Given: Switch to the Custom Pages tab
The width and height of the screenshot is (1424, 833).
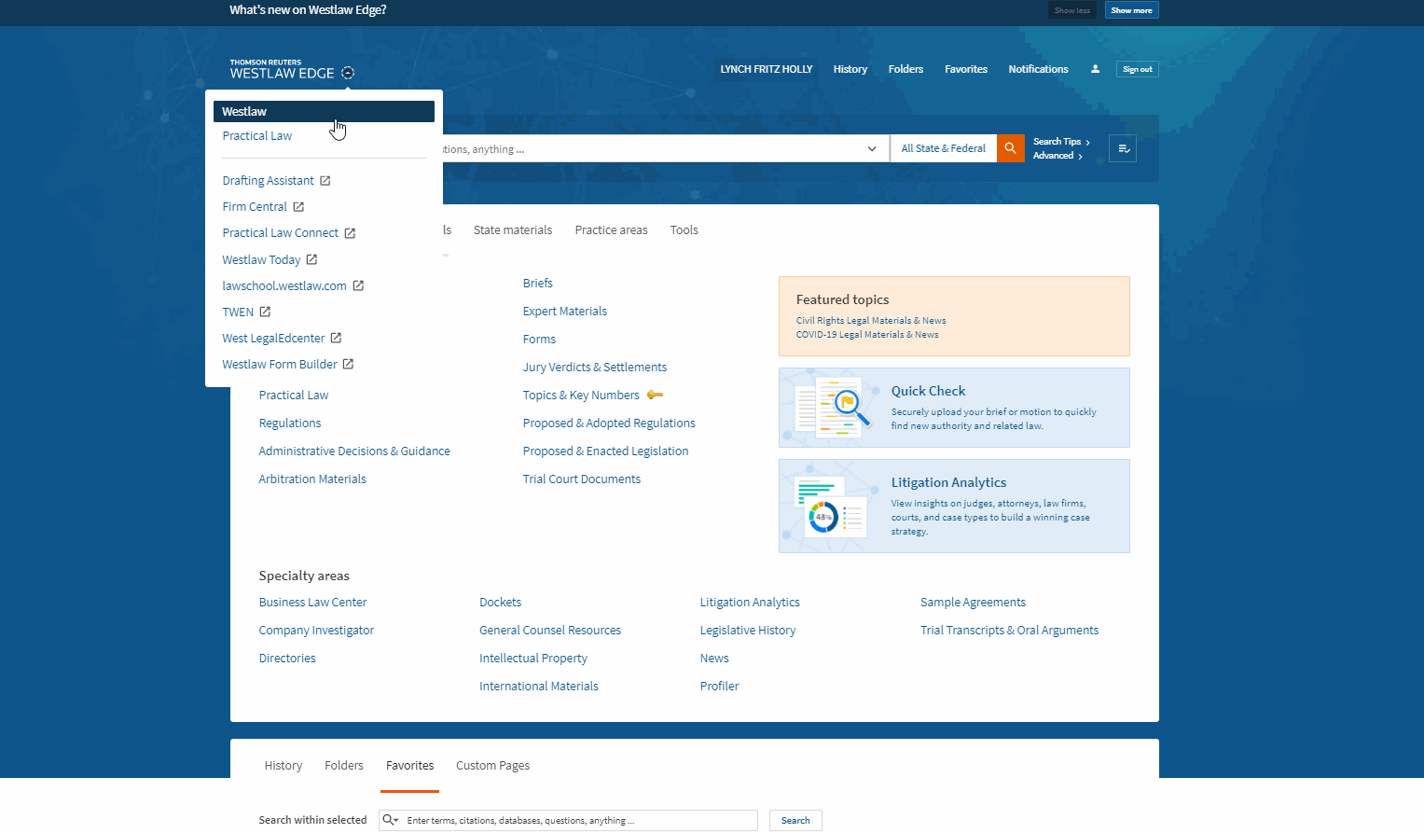Looking at the screenshot, I should (x=492, y=766).
